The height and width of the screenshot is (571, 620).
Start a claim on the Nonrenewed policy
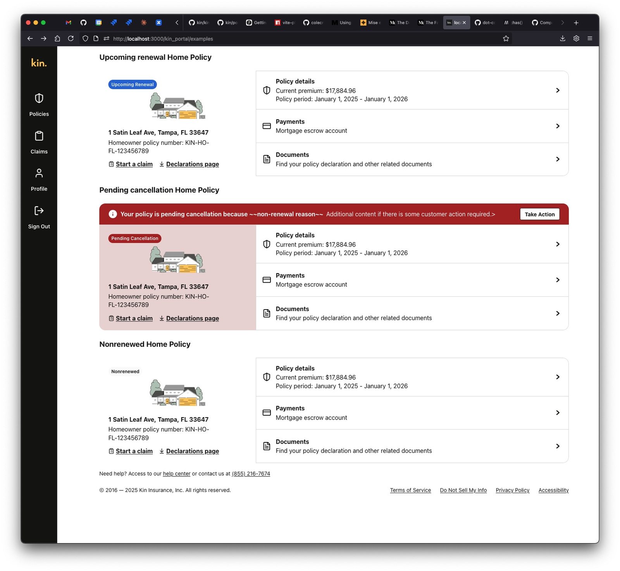click(131, 451)
